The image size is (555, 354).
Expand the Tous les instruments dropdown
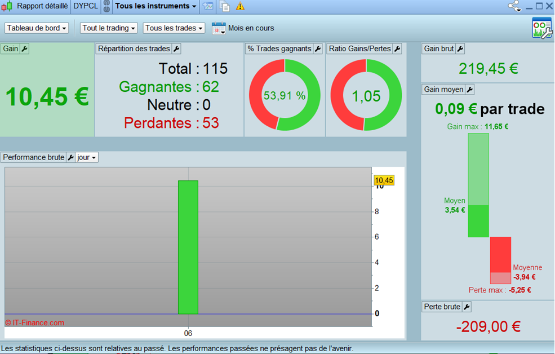click(156, 6)
